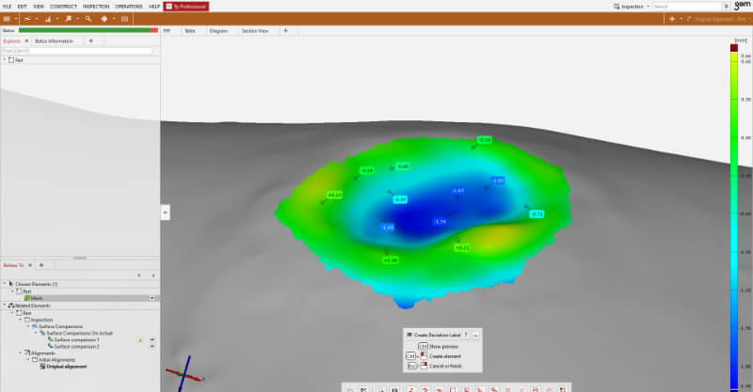The height and width of the screenshot is (392, 753).
Task: Click the Create element icon in the hint box
Action: click(x=424, y=356)
